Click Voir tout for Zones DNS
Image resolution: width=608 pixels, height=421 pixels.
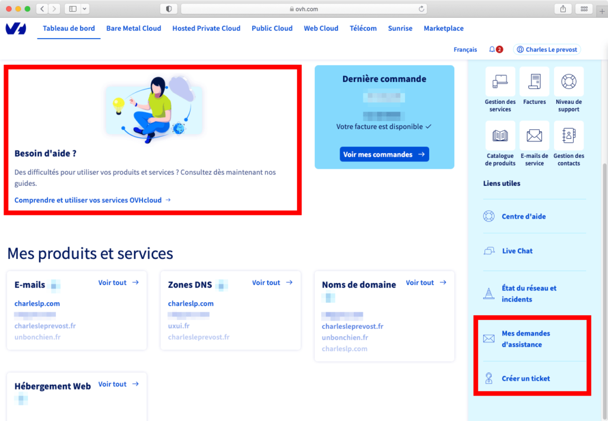click(272, 283)
